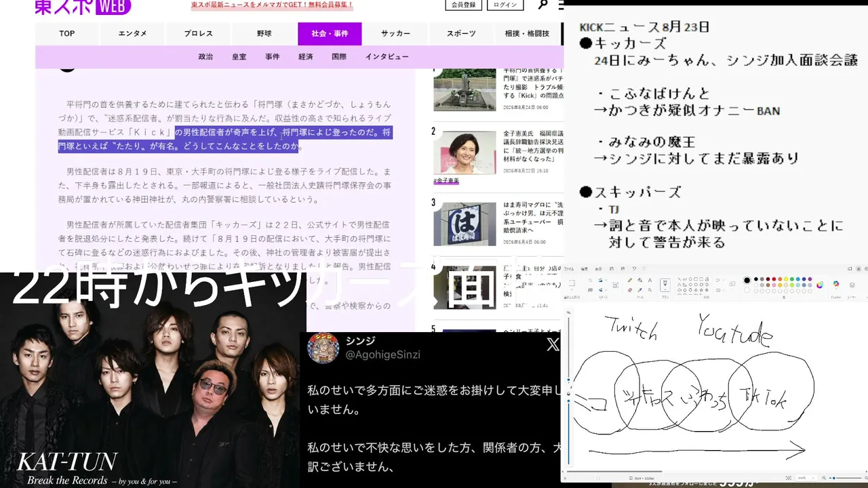Select the fill bucket tool in Paint
Screen dimensions: 868x488
pos(640,280)
